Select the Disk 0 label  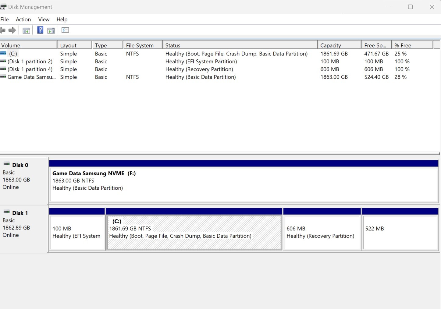20,165
